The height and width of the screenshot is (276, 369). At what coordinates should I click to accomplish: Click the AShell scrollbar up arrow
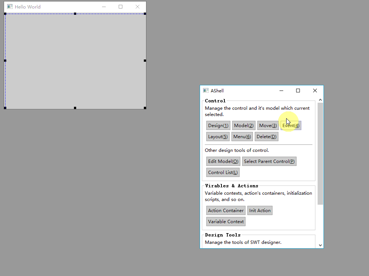click(x=320, y=100)
